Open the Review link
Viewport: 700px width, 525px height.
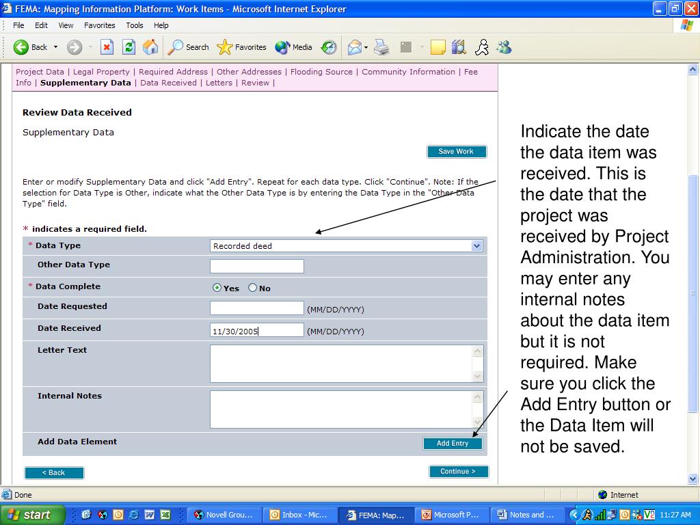click(256, 83)
